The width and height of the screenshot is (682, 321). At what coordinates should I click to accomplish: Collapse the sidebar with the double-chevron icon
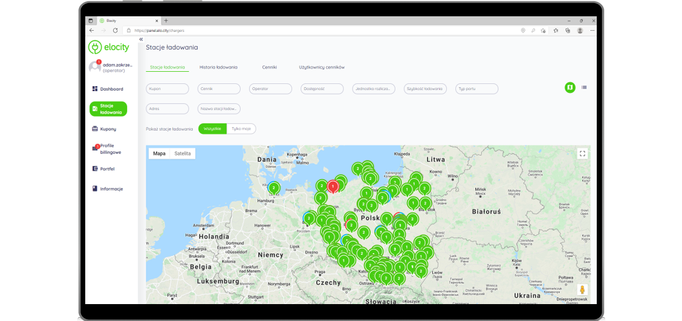(141, 39)
